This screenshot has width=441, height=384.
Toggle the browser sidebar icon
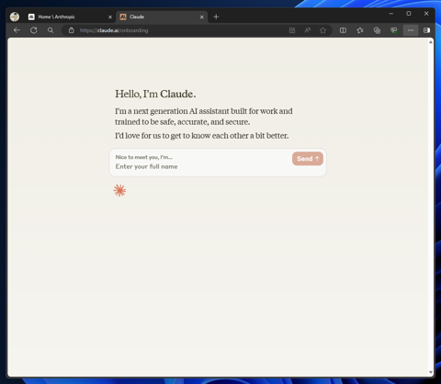[x=426, y=30]
